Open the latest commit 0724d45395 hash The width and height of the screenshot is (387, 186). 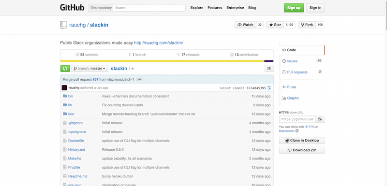(x=256, y=88)
